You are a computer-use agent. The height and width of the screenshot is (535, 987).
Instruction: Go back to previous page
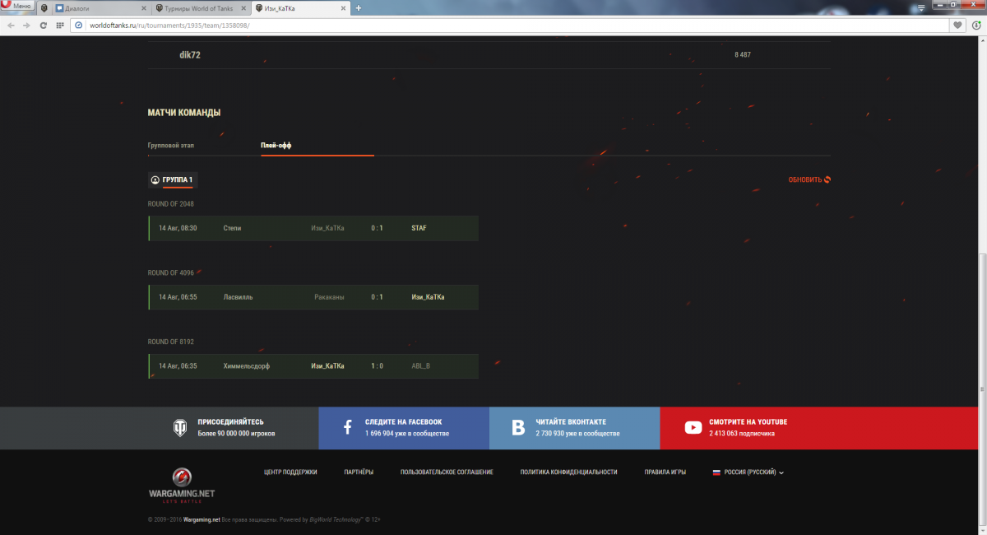pyautogui.click(x=10, y=26)
